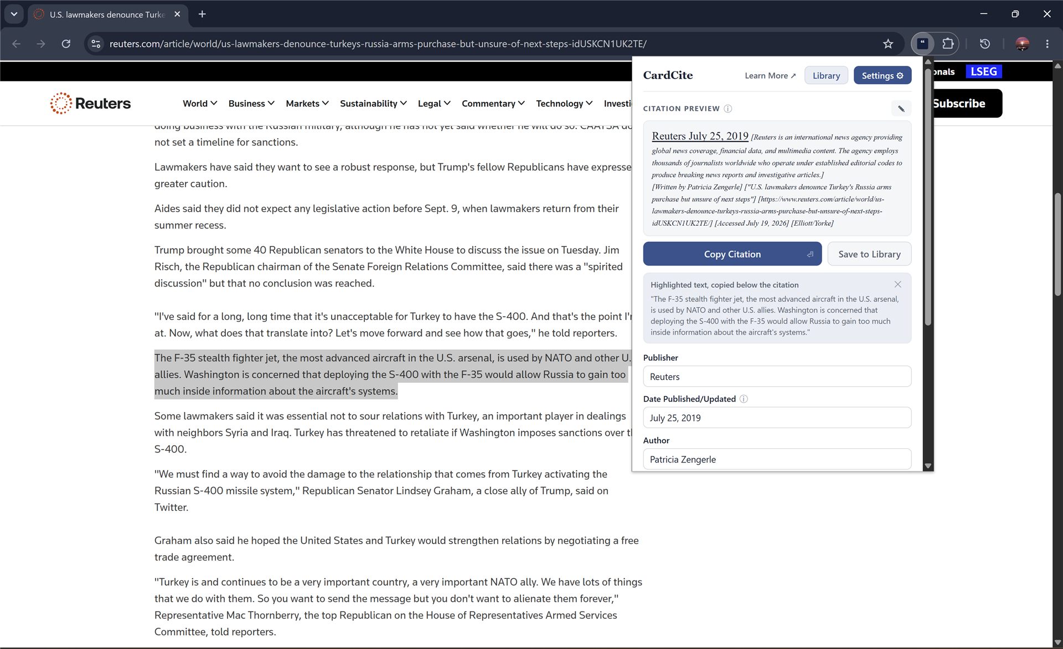Click Copy Citation button

pos(732,254)
